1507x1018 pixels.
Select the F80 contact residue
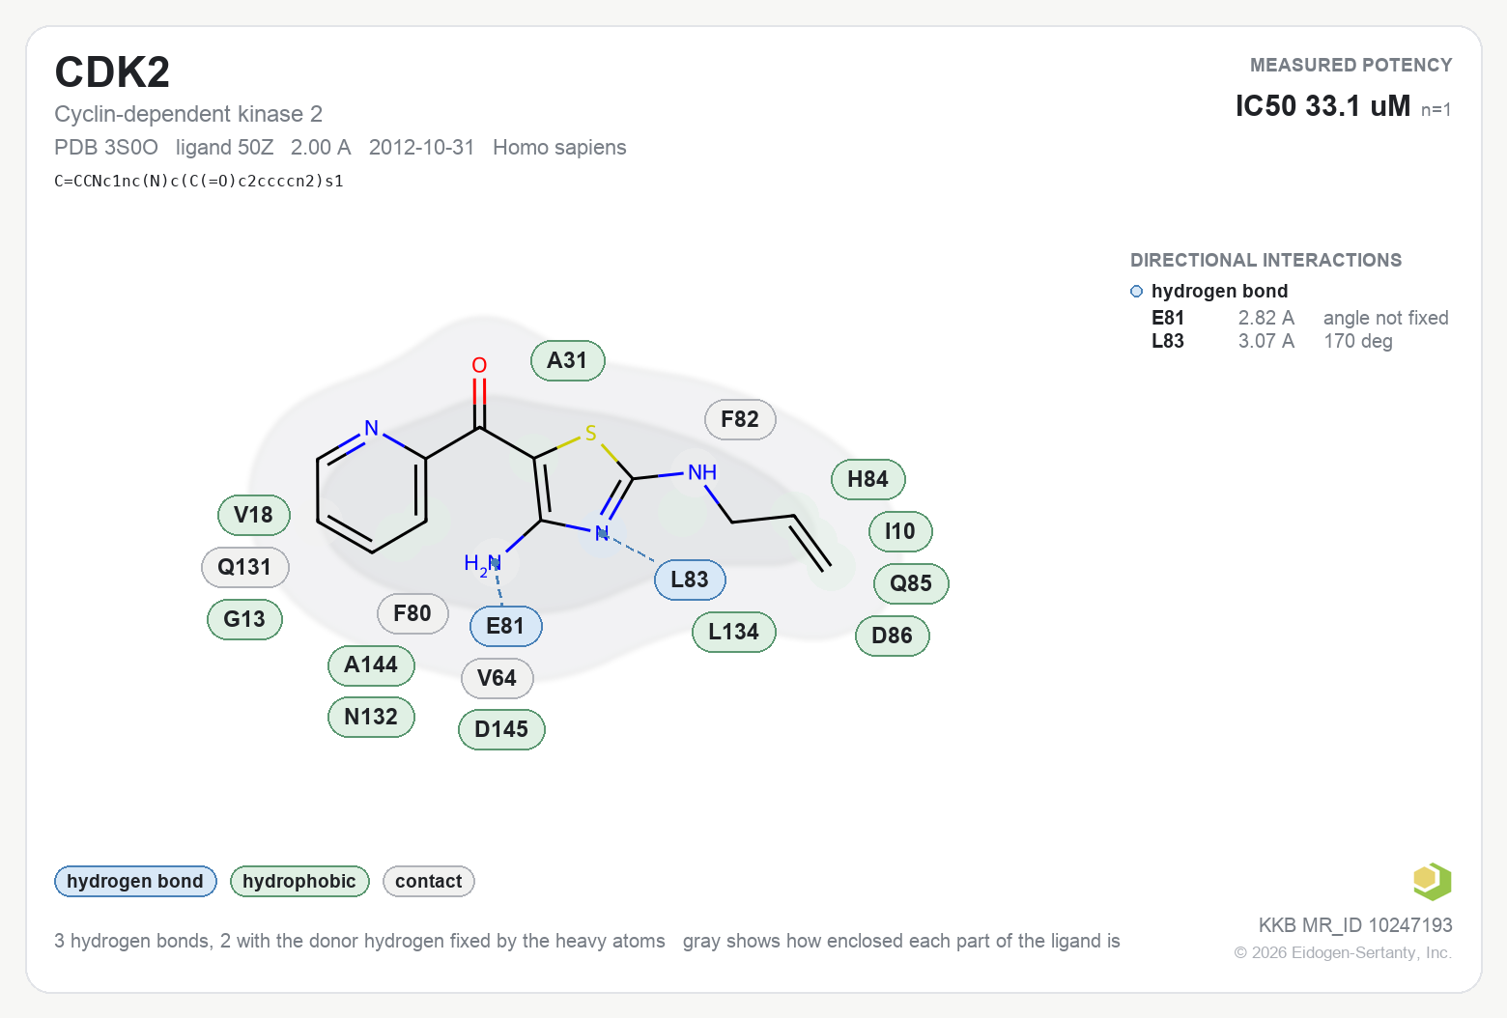click(x=412, y=613)
